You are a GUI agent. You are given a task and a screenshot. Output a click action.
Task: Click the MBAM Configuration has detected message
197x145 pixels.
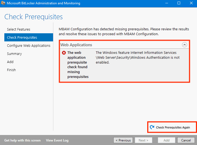(x=124, y=32)
